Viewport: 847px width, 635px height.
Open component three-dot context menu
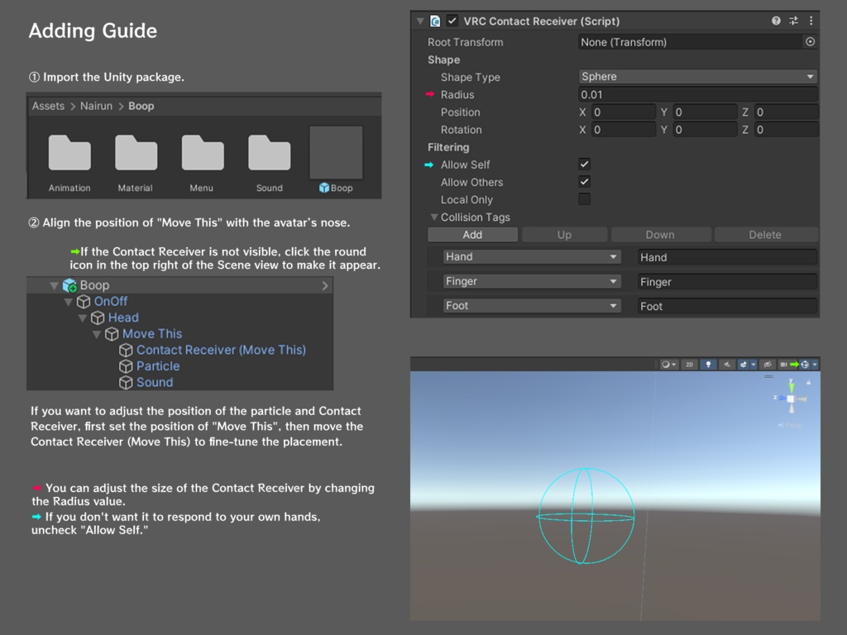click(811, 21)
